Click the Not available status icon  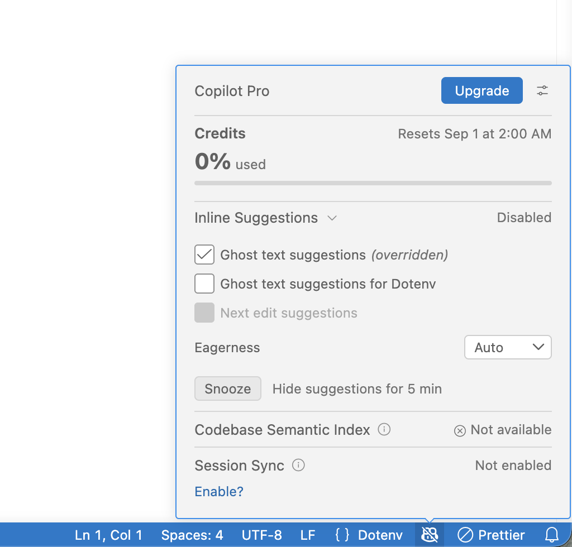460,431
